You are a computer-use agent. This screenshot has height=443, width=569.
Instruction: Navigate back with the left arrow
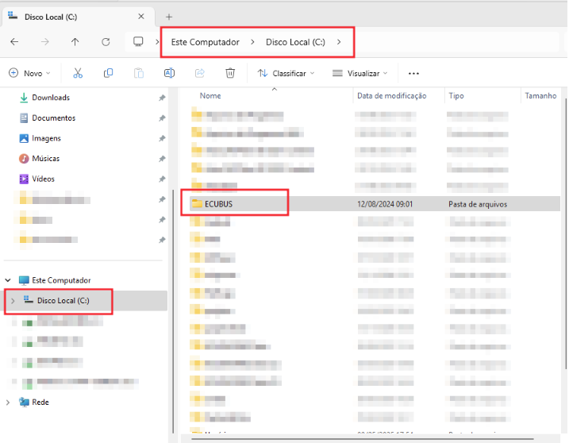pyautogui.click(x=14, y=41)
